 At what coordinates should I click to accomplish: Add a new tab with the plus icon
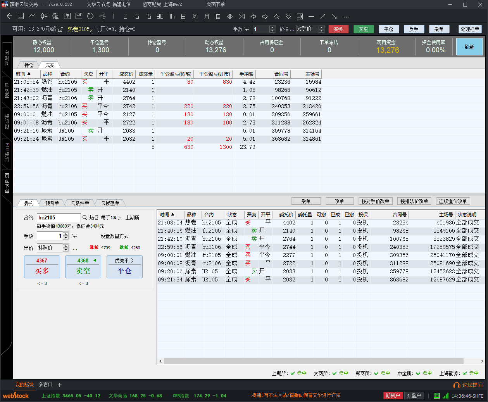click(60, 385)
